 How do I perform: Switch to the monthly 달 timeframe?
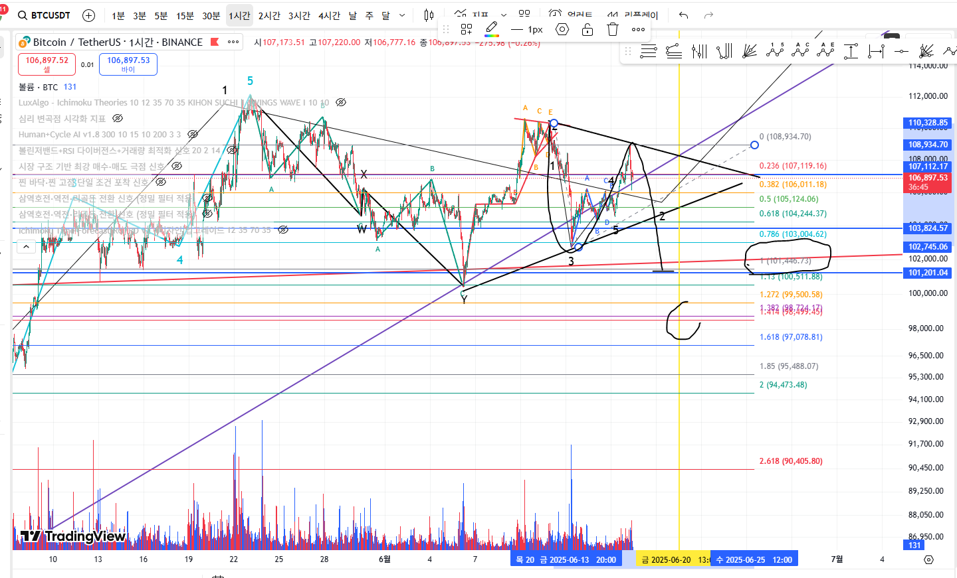pos(385,15)
